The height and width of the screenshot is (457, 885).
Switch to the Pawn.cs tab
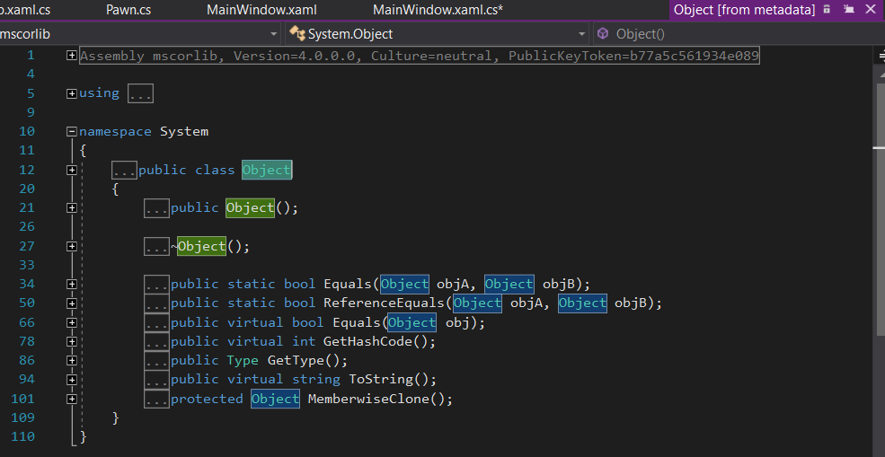(x=128, y=10)
